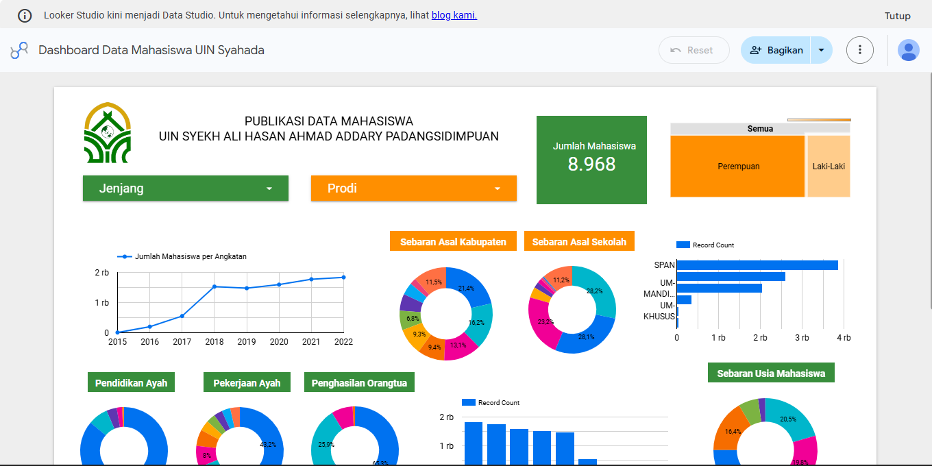
Task: Click the Sebaran Usia Mahasiswa label
Action: point(771,373)
